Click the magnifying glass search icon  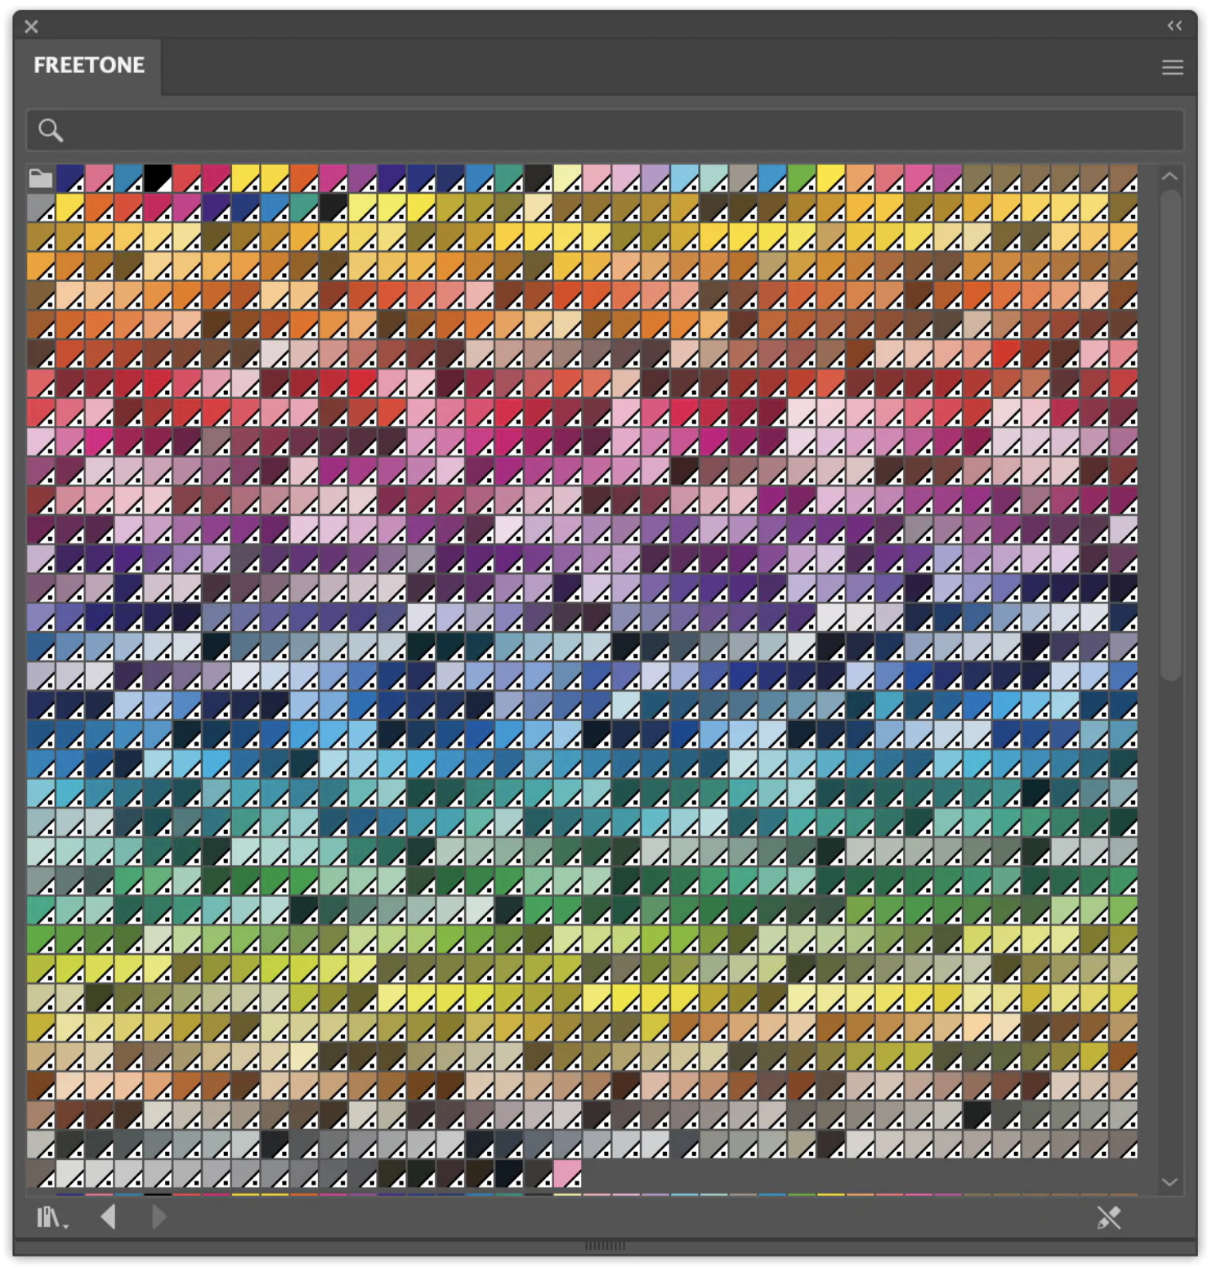point(51,131)
